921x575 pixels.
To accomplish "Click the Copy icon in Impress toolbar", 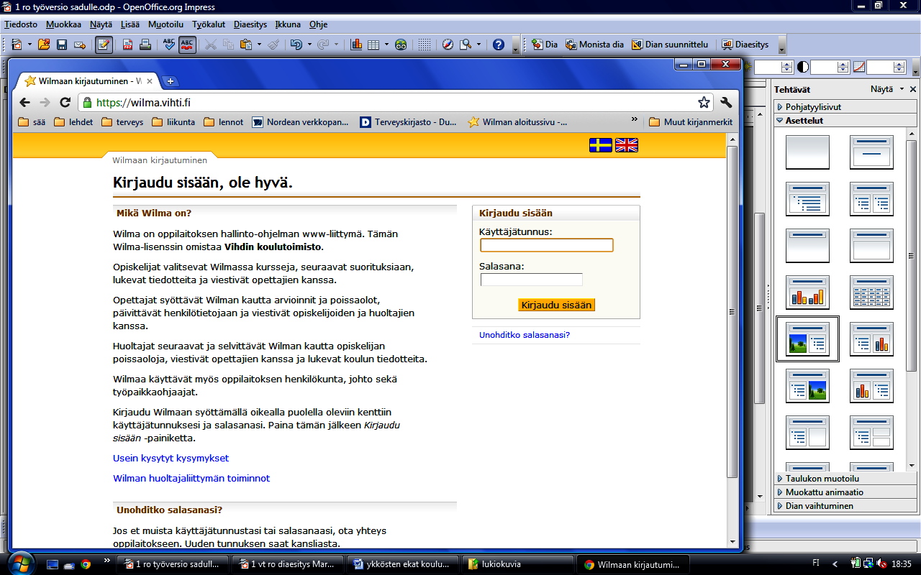I will point(228,45).
